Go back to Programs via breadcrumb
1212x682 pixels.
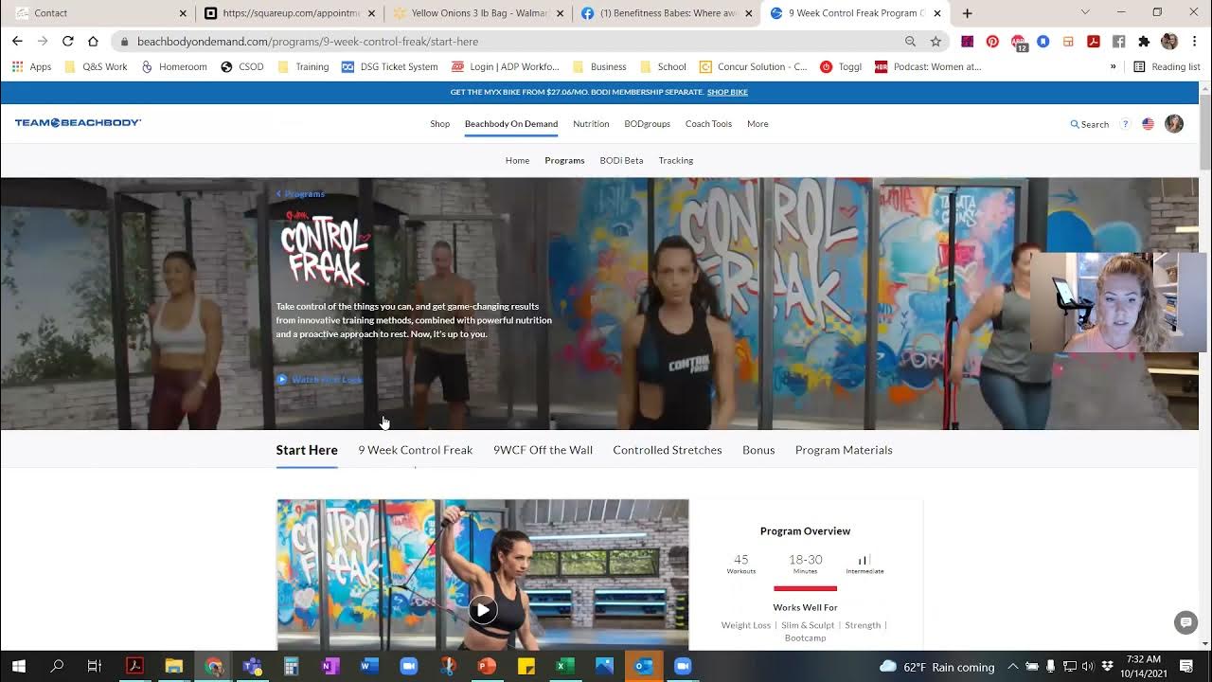point(300,193)
